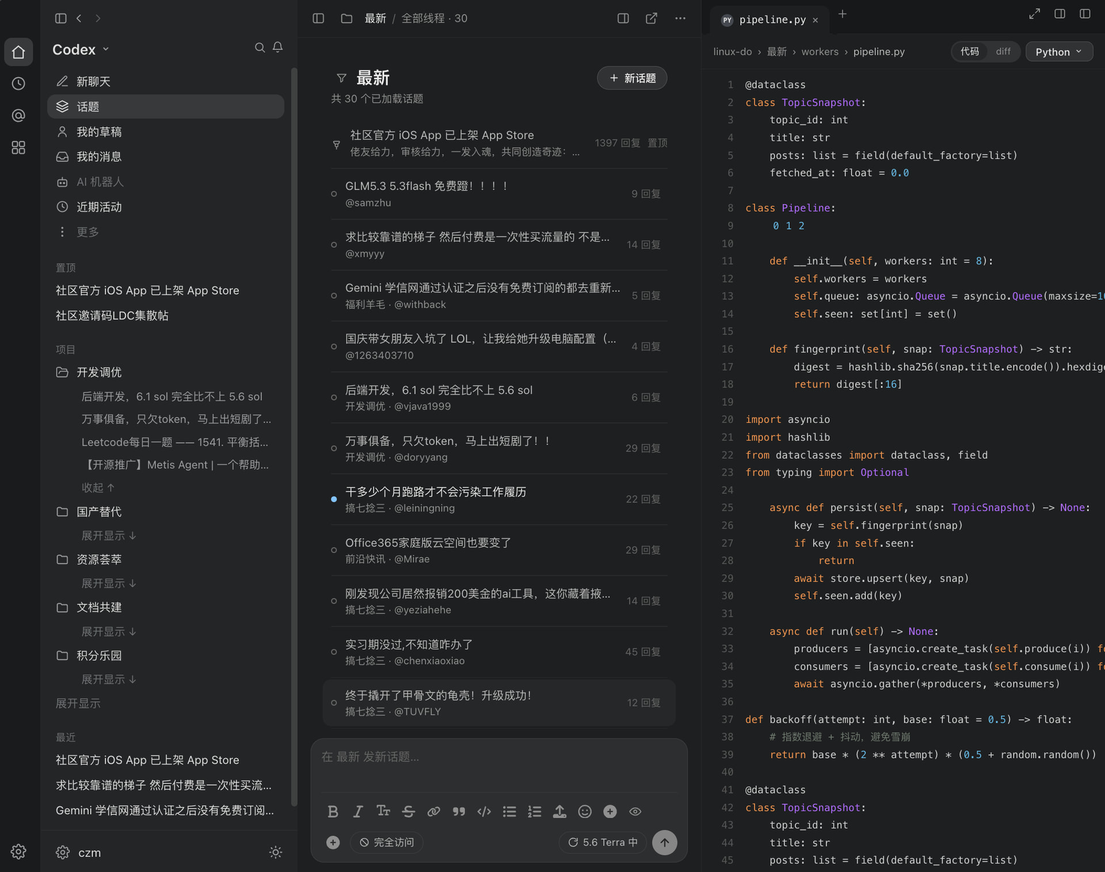Start a 新聊天
1105x872 pixels.
point(166,82)
